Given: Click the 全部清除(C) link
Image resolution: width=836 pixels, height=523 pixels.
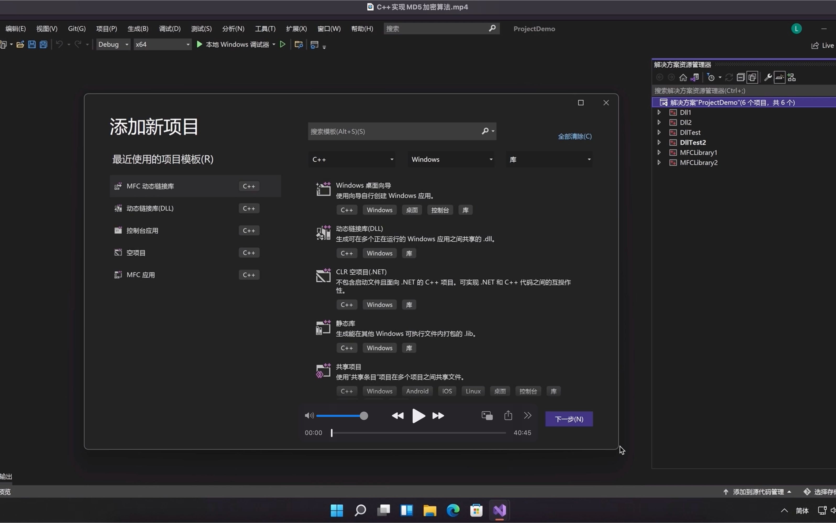Looking at the screenshot, I should click(x=575, y=136).
